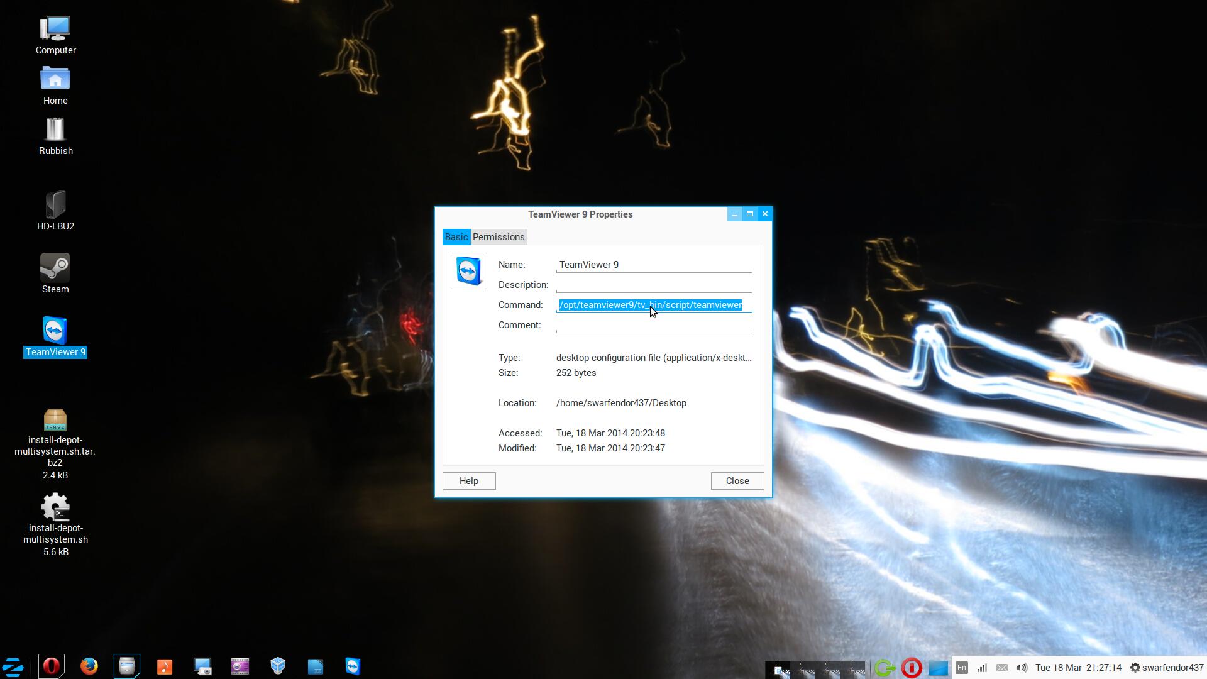This screenshot has height=679, width=1207.
Task: Click the TeamViewer icon in the Properties dialog
Action: tap(468, 271)
